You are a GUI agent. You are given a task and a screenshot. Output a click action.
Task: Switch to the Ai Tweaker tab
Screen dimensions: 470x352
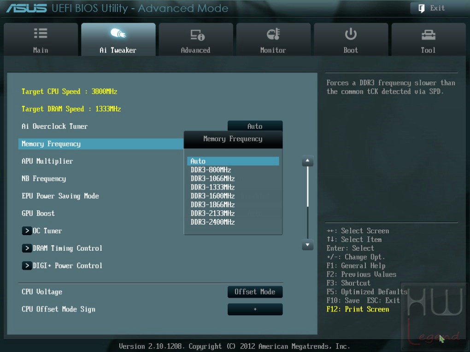118,40
